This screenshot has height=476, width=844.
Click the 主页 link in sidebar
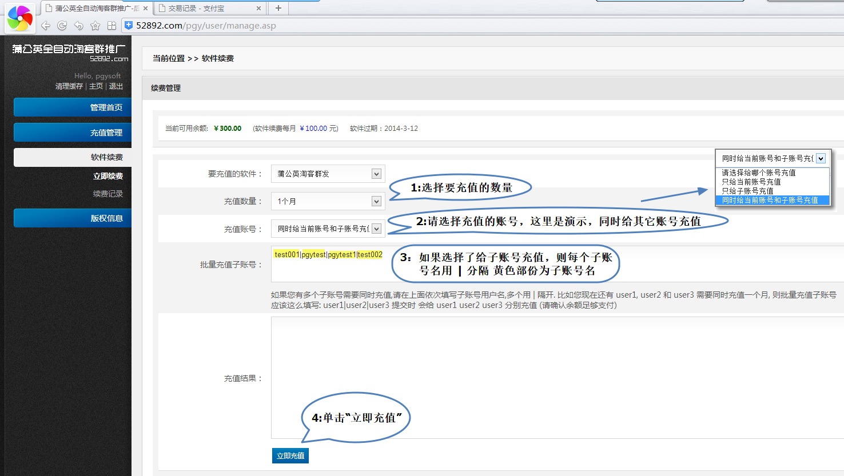96,86
